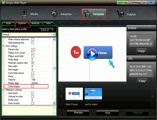Select the Web Player template thumbnail
This screenshot has width=157, height=120.
[74, 94]
